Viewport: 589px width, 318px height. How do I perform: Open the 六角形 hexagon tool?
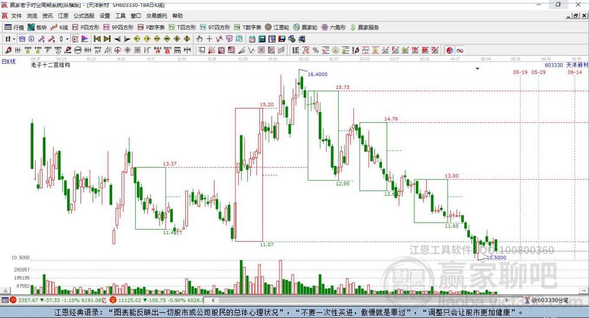click(x=334, y=28)
